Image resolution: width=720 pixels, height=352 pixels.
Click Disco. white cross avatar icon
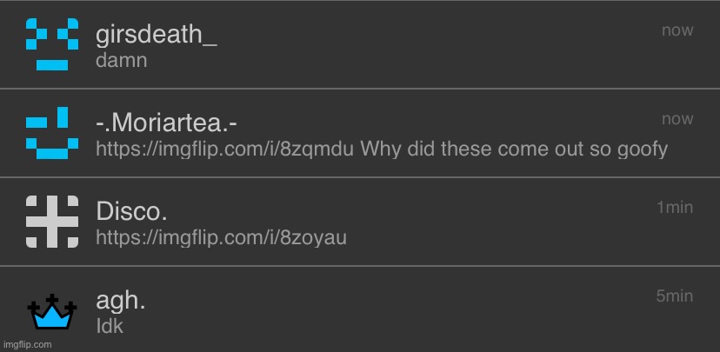coord(52,222)
